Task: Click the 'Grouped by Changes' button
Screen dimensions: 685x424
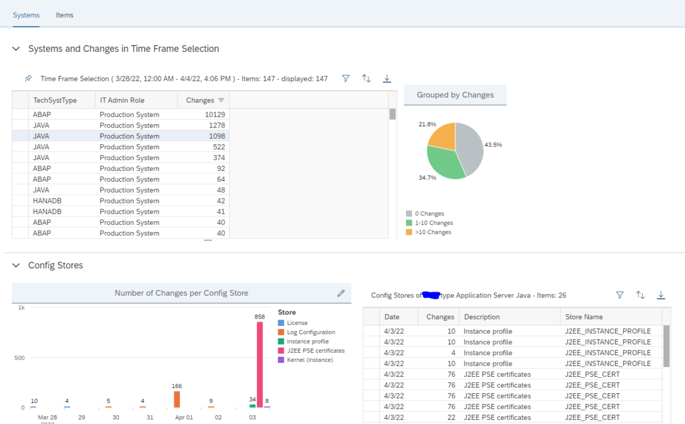Action: click(x=455, y=95)
